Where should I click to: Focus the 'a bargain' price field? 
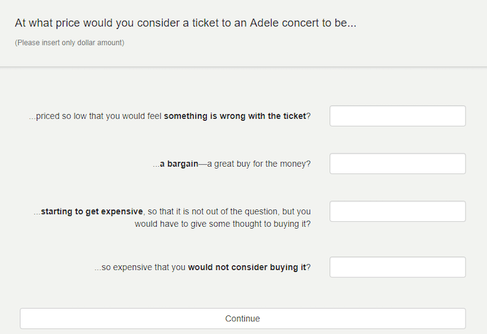coord(398,163)
